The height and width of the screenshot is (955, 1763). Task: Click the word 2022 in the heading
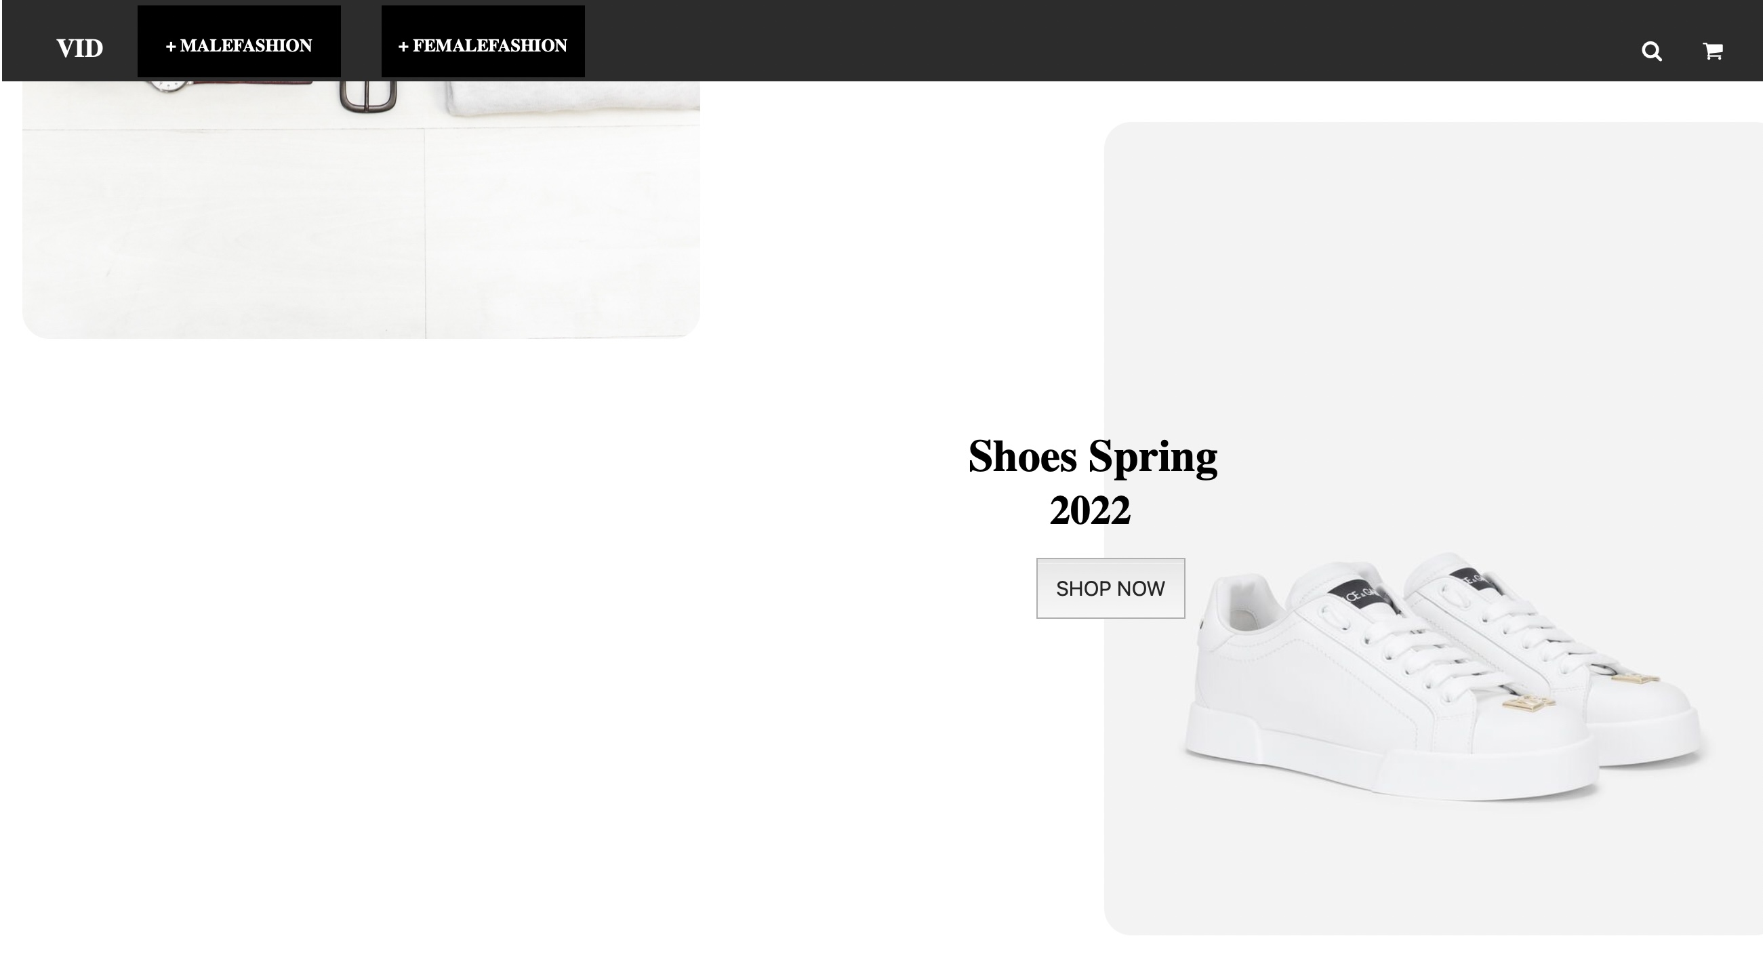[1090, 510]
